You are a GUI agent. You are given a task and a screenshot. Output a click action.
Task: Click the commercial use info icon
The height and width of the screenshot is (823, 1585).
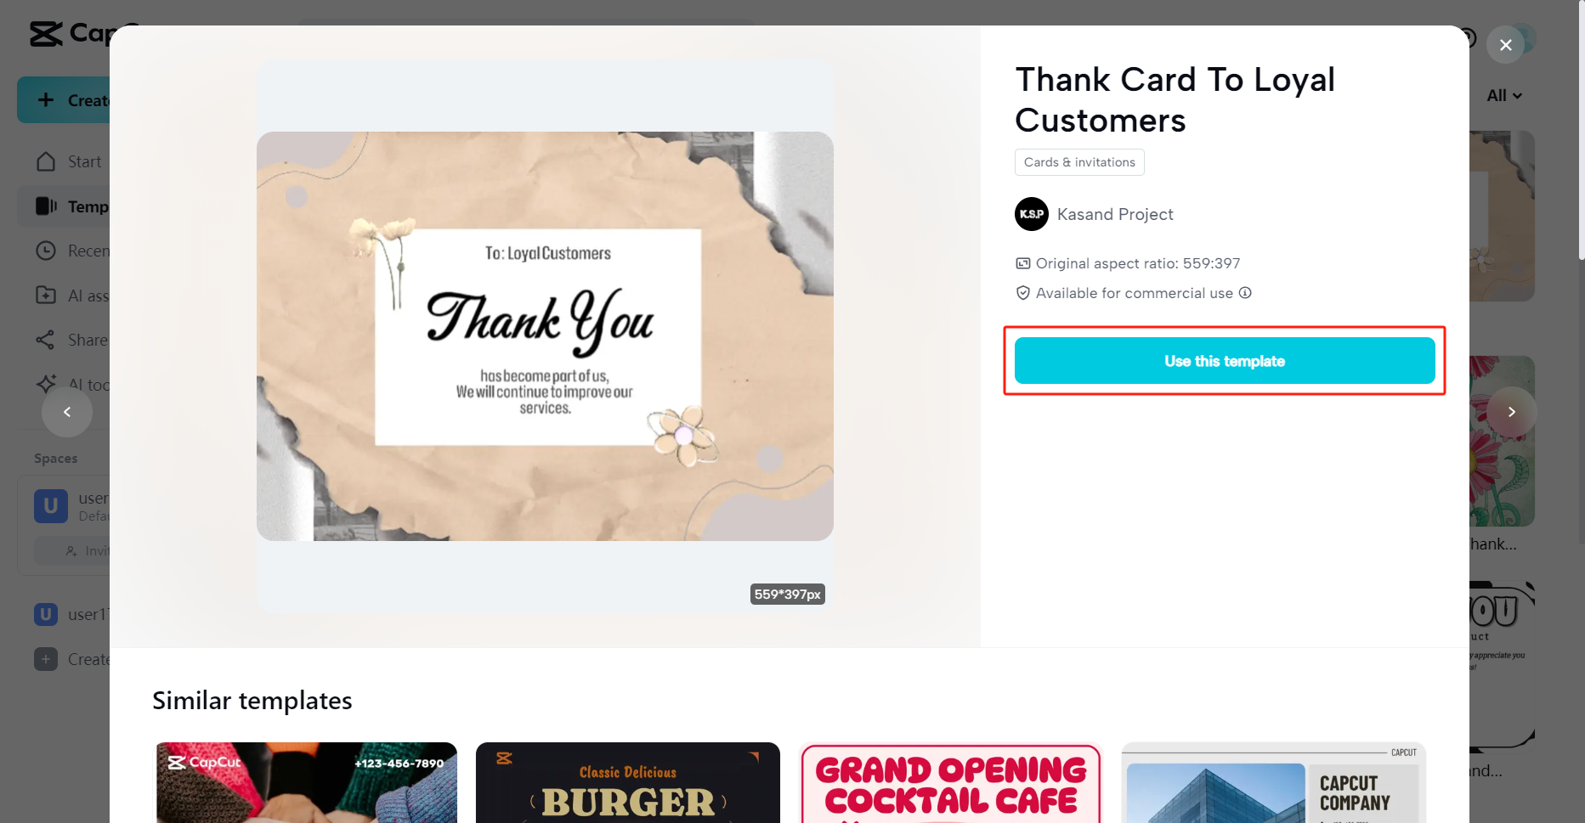(1245, 293)
